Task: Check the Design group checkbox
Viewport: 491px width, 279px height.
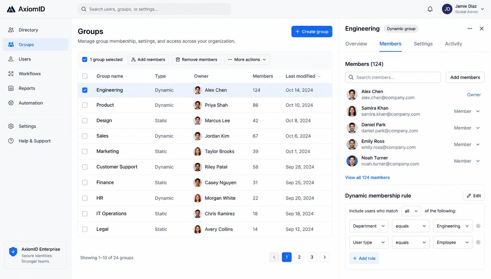Action: coord(85,121)
